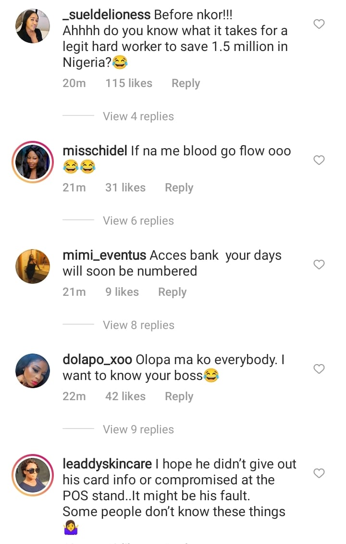
Task: Heart dolapo_xoo's comment
Action: click(319, 369)
